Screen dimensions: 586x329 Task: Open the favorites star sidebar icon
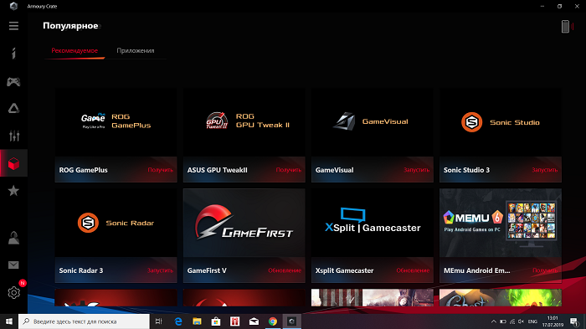(14, 191)
